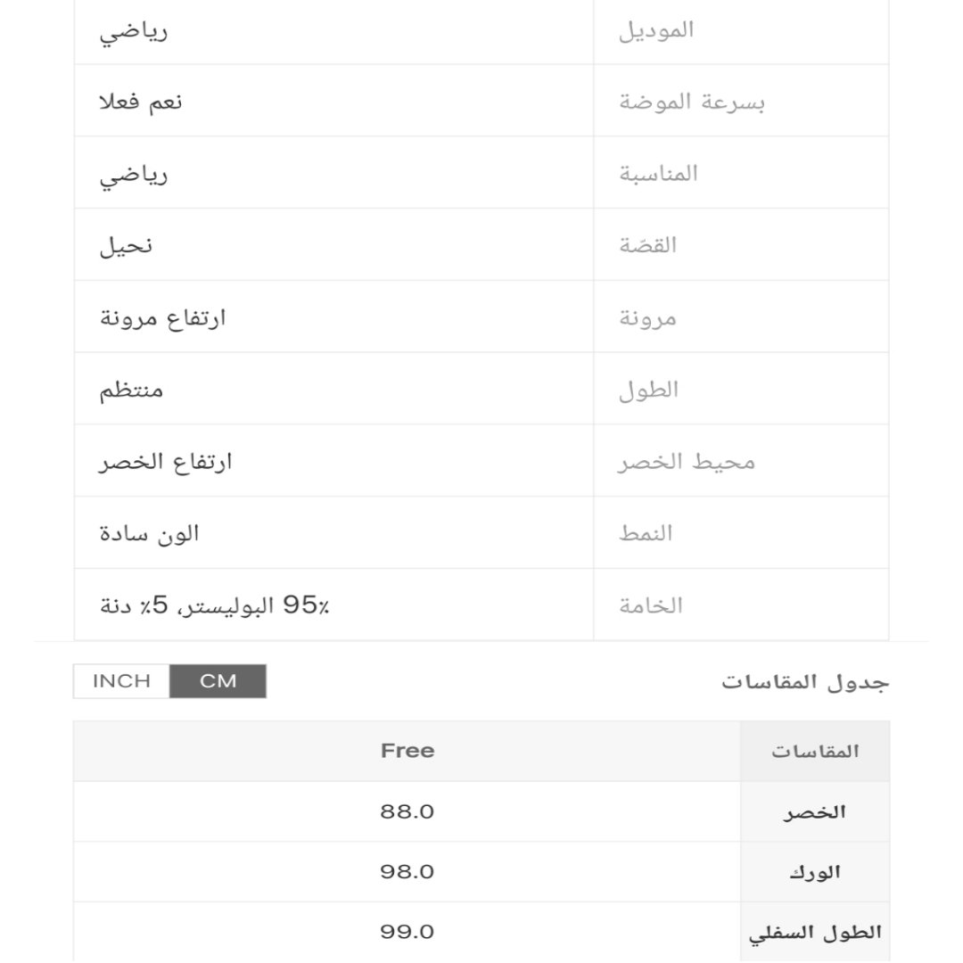
Task: Click the الخامة attribute label
Action: point(651,605)
